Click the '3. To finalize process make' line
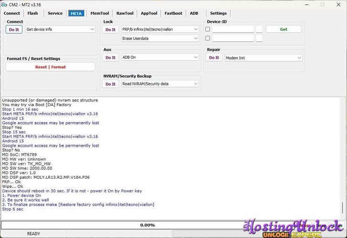Viewport: 347px width, 238px height. coord(78,205)
